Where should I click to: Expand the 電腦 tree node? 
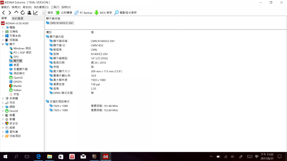3,27
